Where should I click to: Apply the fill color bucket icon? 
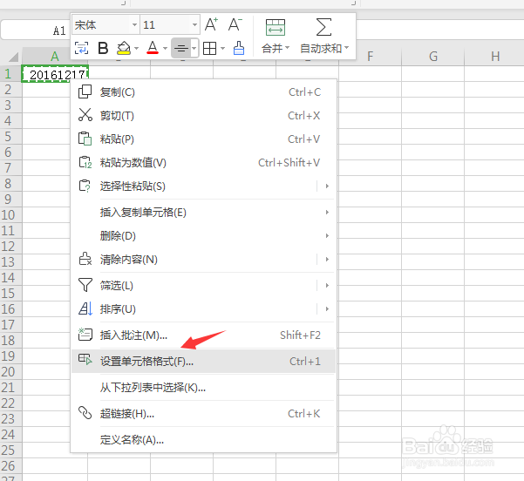(x=124, y=48)
